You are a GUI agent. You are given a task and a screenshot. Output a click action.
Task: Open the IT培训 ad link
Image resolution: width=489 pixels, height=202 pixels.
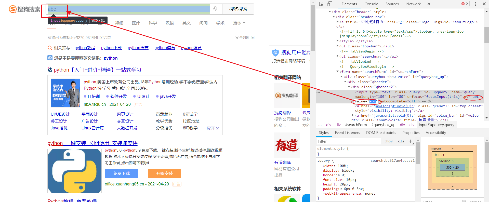(94, 96)
